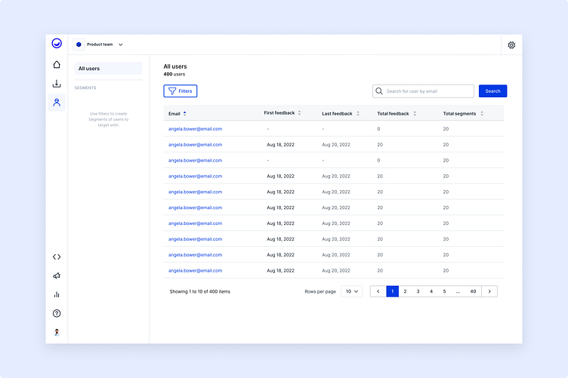
Task: Go to page 2
Action: pos(405,291)
